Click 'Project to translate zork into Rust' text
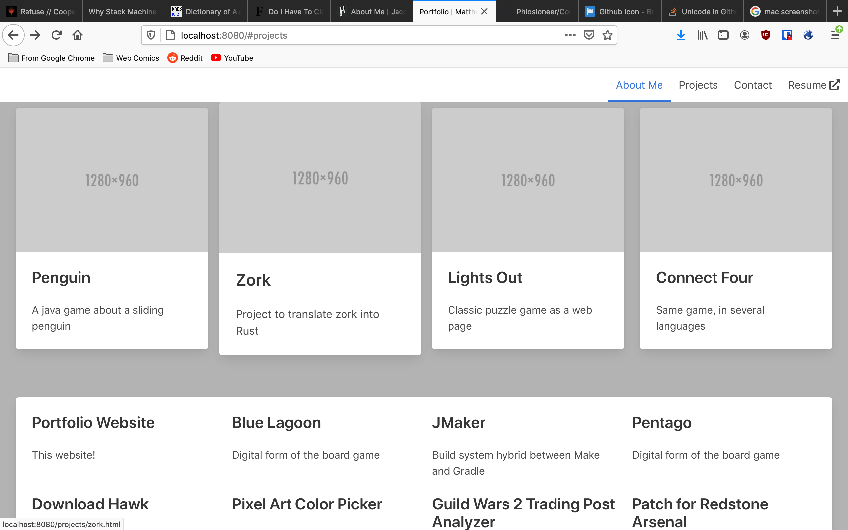Screen dimensions: 848x530 tap(307, 323)
